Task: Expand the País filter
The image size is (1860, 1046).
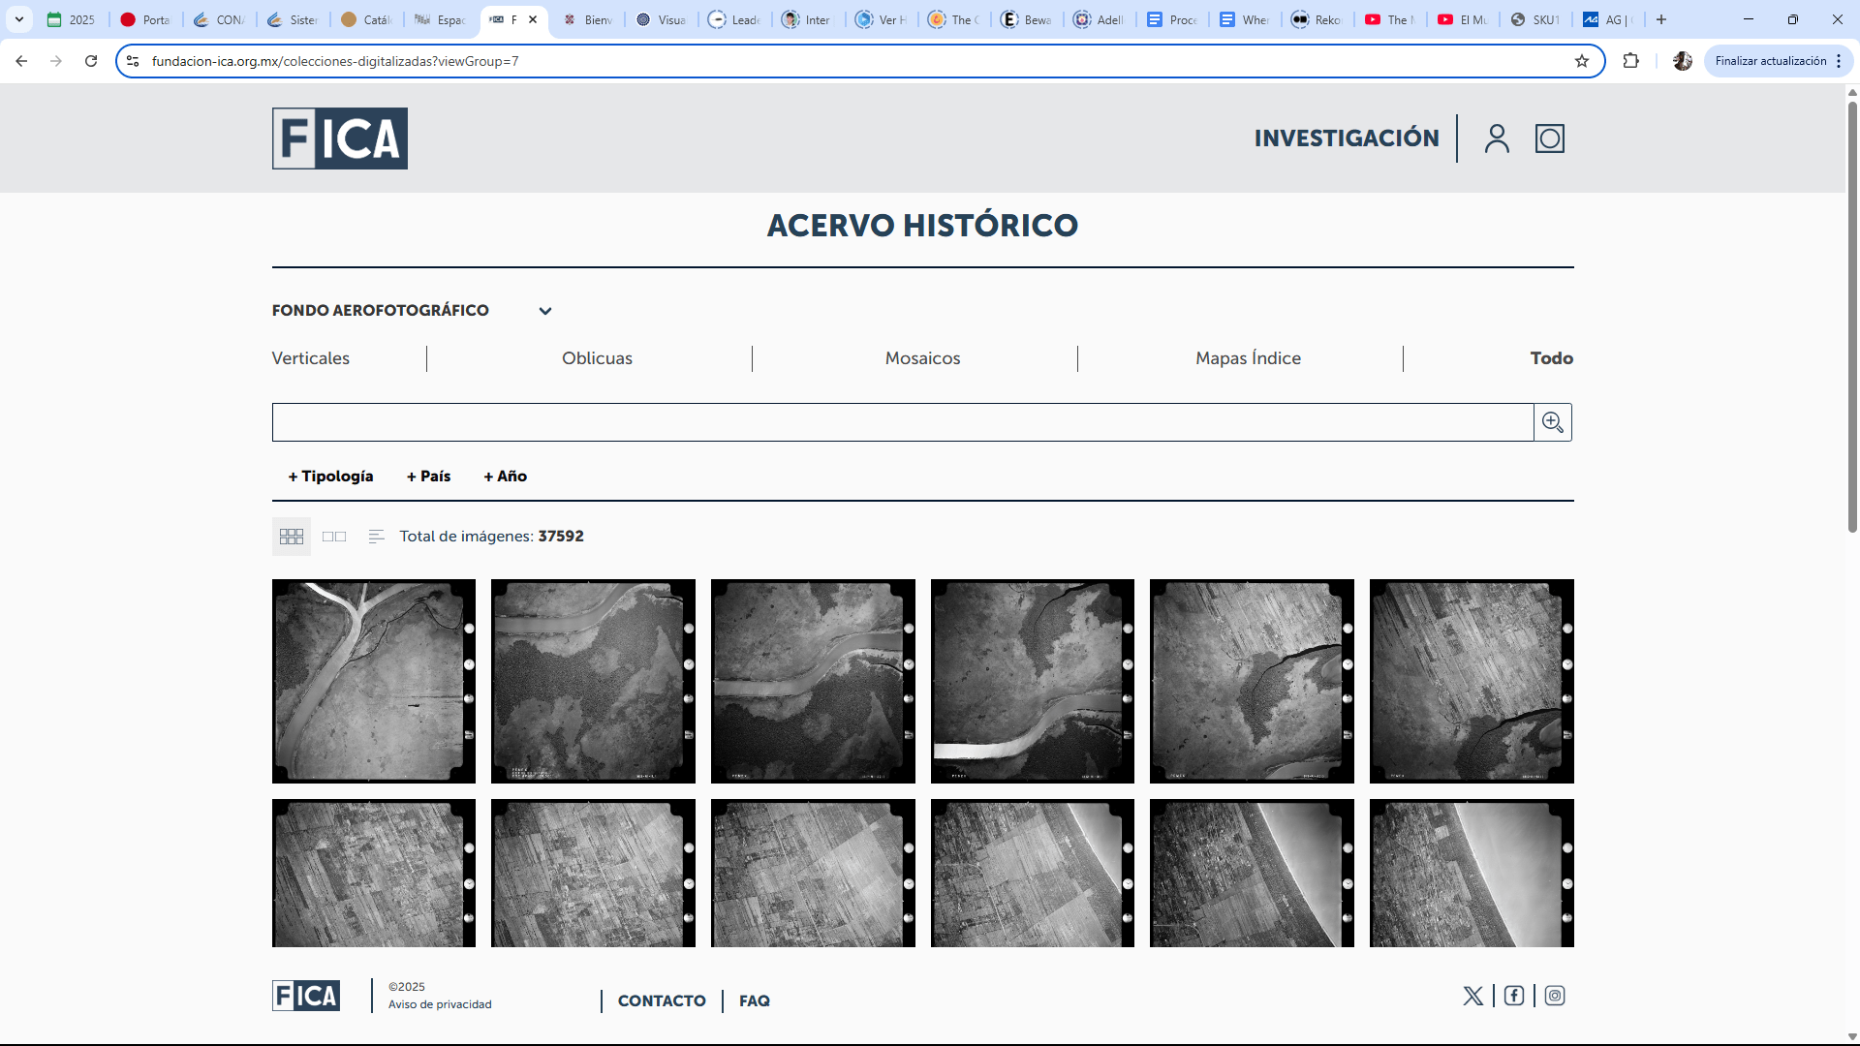Action: pos(428,477)
